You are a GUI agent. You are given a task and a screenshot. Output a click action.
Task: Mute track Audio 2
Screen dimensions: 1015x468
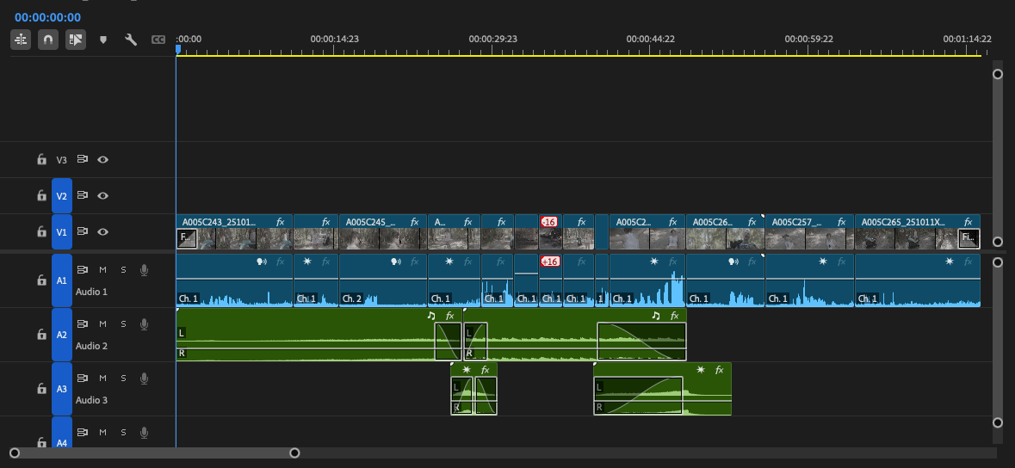(x=102, y=323)
